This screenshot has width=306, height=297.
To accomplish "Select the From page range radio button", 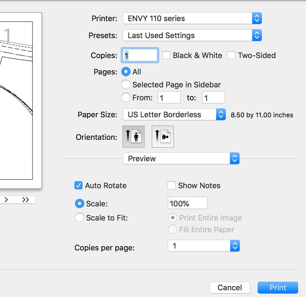I will pos(126,98).
